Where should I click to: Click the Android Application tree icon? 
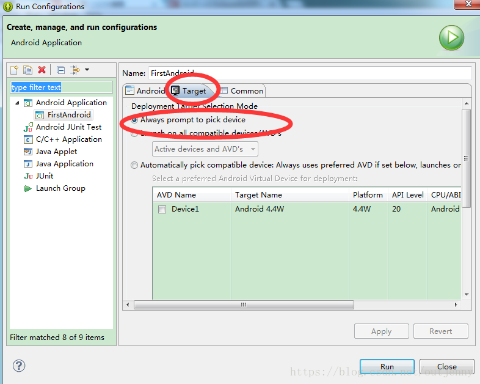pos(28,103)
